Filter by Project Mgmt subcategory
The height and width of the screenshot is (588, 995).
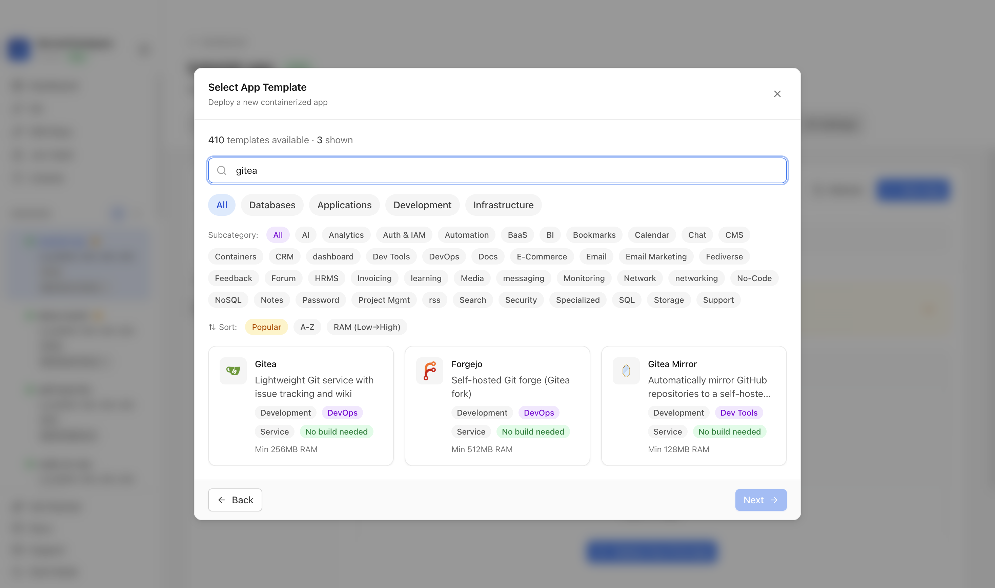click(384, 300)
